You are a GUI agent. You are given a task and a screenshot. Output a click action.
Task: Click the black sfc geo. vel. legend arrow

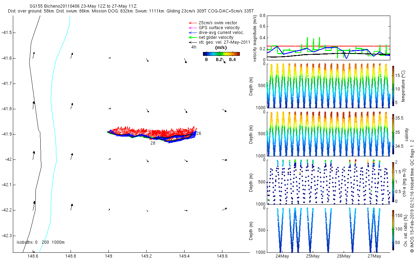(192, 42)
